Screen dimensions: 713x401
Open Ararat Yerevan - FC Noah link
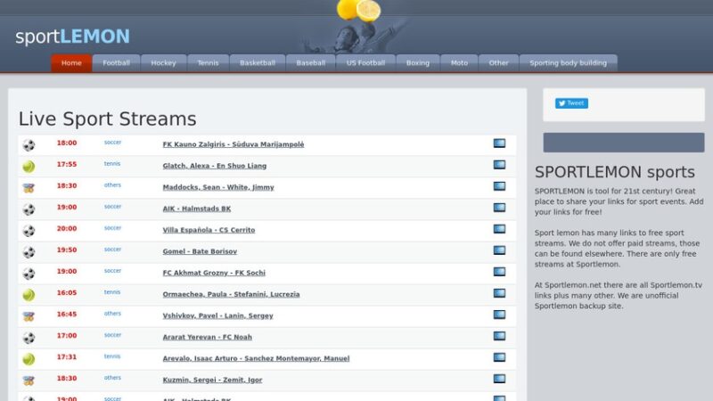click(x=208, y=337)
